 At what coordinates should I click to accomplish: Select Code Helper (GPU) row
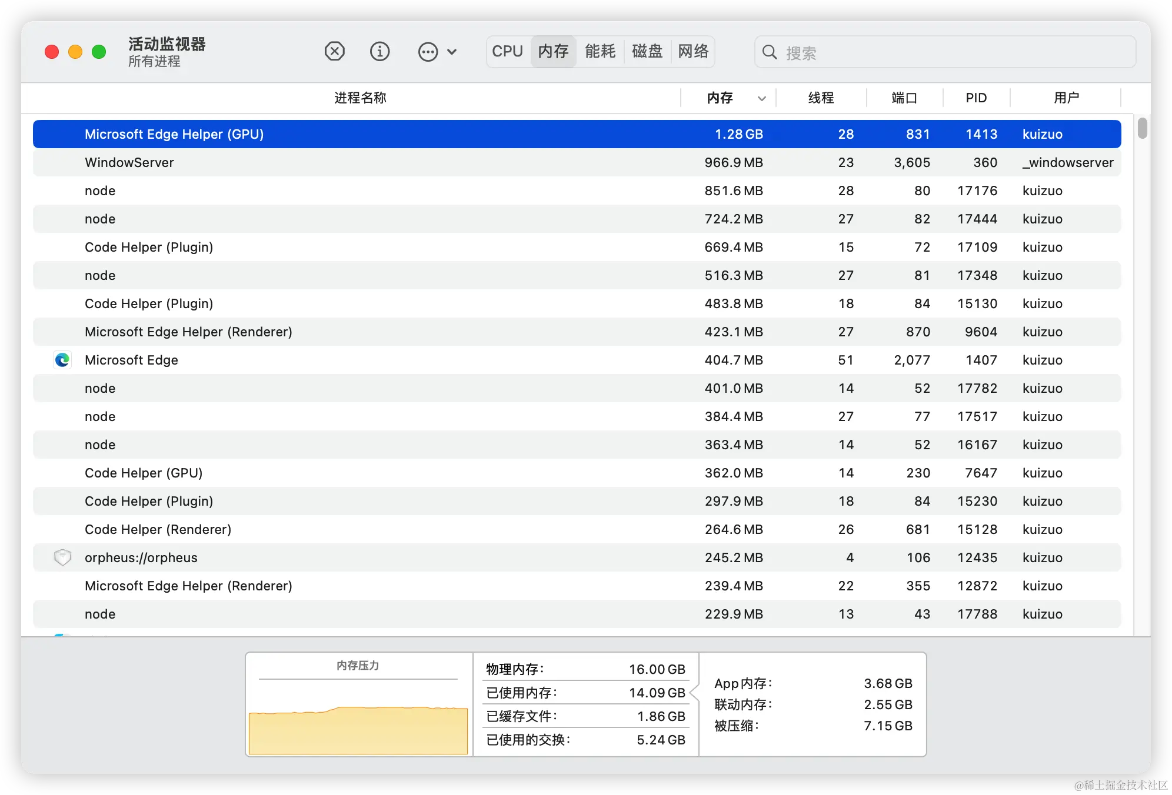tap(577, 473)
